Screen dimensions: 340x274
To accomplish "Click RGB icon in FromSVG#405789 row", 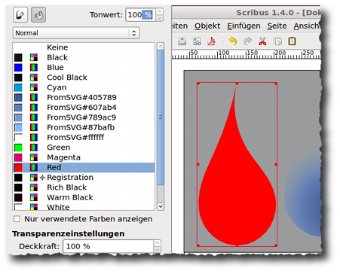I will coord(34,97).
